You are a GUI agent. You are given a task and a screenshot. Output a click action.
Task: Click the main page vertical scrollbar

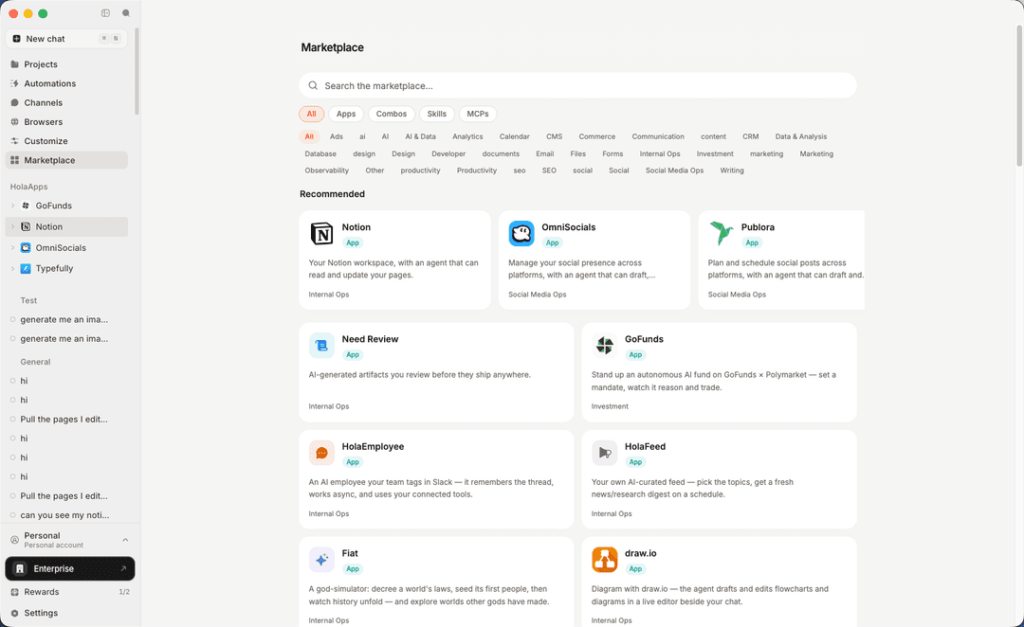click(1018, 96)
